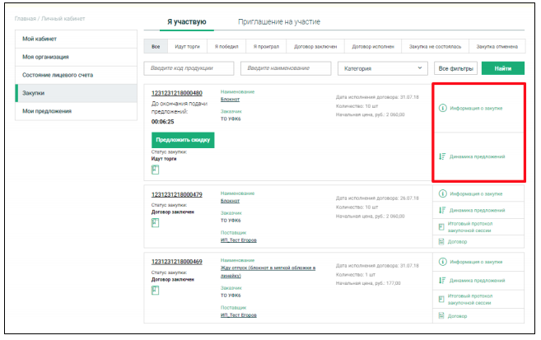The height and width of the screenshot is (340, 541).
Task: Click 'Предложить скидку' button
Action: [x=184, y=140]
